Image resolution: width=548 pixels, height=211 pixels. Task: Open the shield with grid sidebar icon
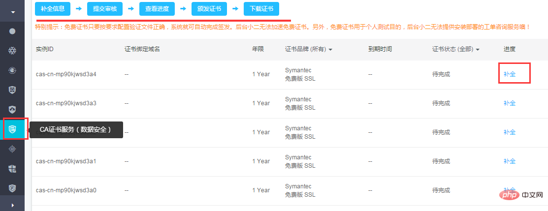[x=12, y=90]
